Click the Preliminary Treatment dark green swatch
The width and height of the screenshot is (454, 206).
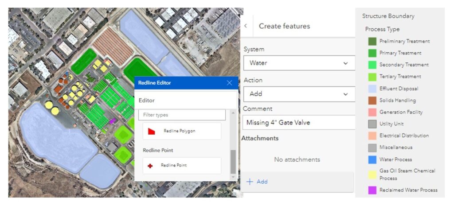[x=372, y=41]
